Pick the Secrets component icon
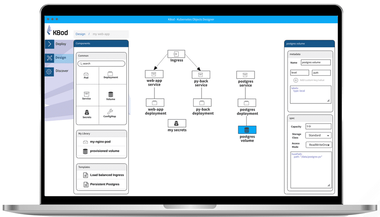This screenshot has width=380, height=217. pyautogui.click(x=87, y=112)
